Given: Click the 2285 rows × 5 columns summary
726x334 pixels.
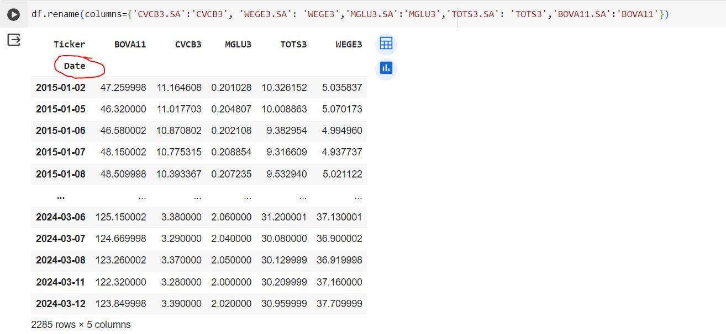Looking at the screenshot, I should click(81, 325).
